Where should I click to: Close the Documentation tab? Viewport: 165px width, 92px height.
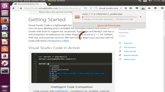(x=44, y=4)
